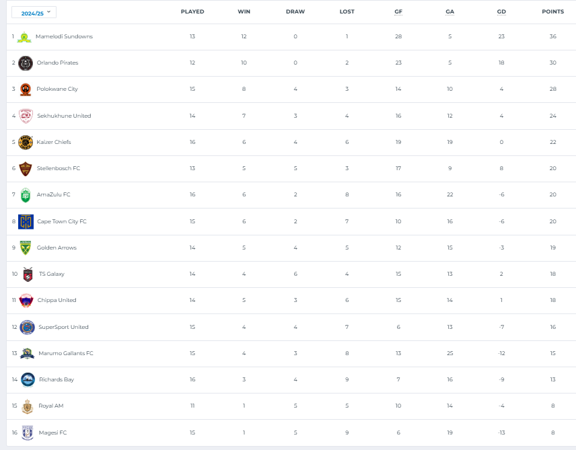
Task: Open the 2024/25 season dropdown
Action: [34, 12]
